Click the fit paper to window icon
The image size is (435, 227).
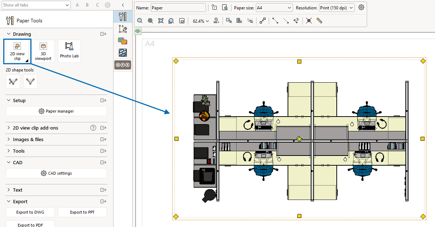182,21
